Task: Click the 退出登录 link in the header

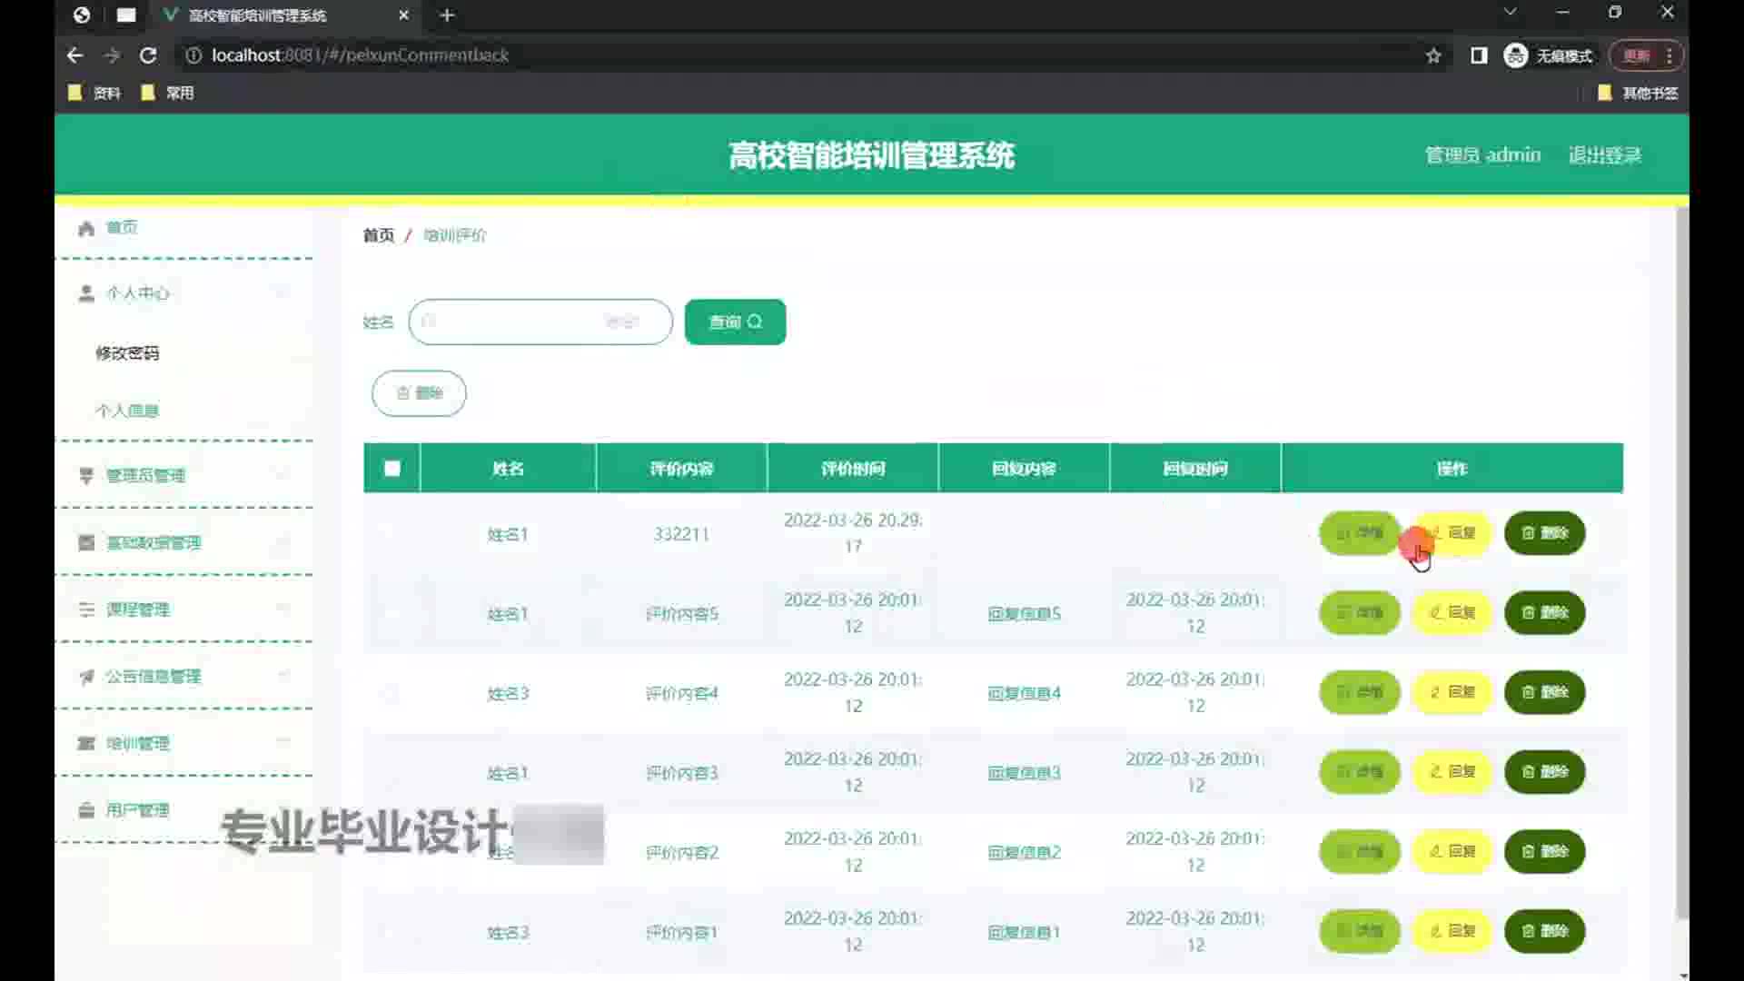Action: (x=1604, y=155)
